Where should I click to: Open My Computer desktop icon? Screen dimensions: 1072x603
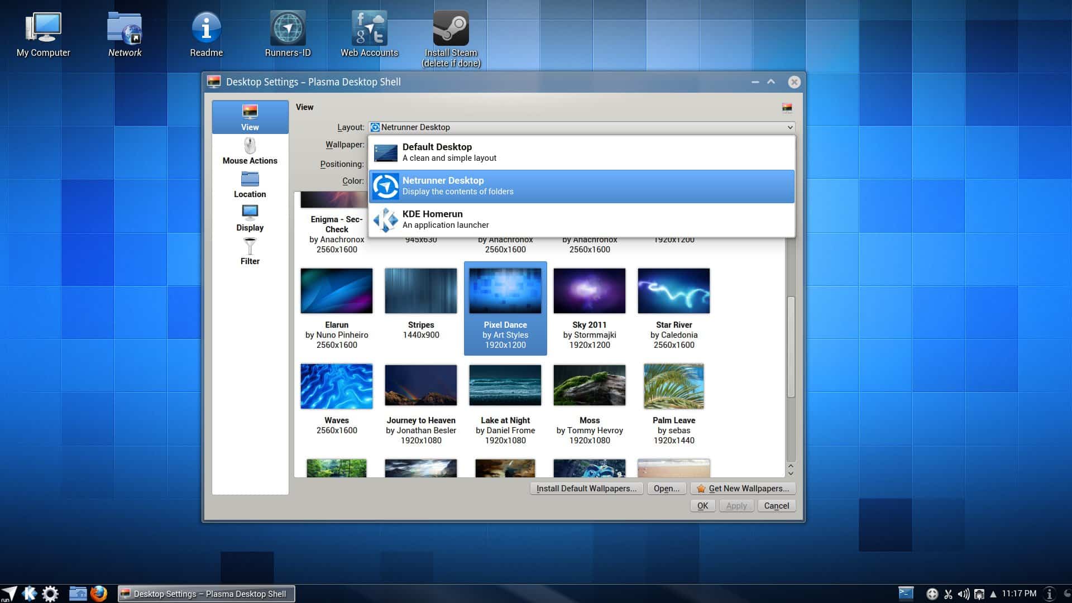click(x=43, y=35)
